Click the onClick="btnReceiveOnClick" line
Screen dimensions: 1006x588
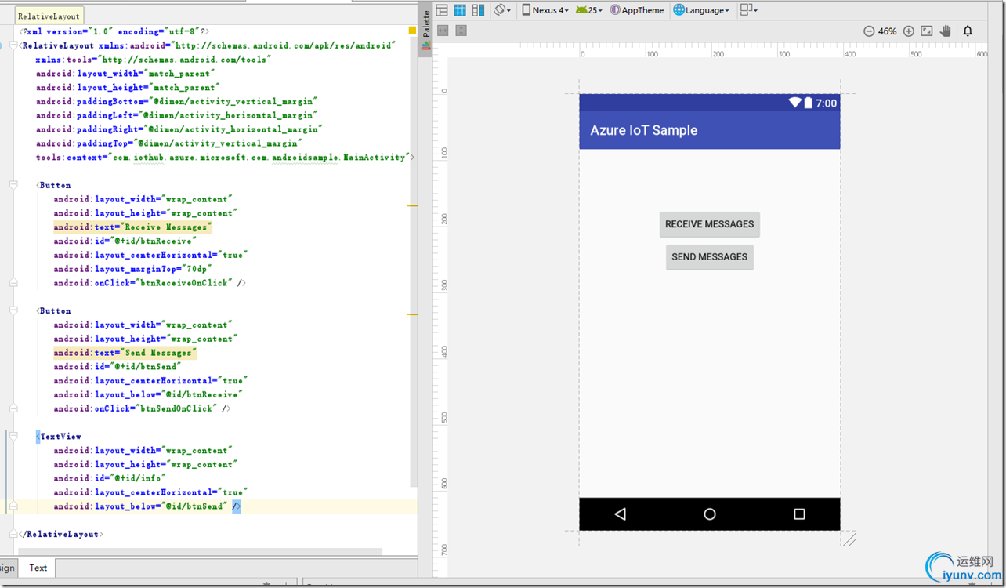tap(149, 283)
